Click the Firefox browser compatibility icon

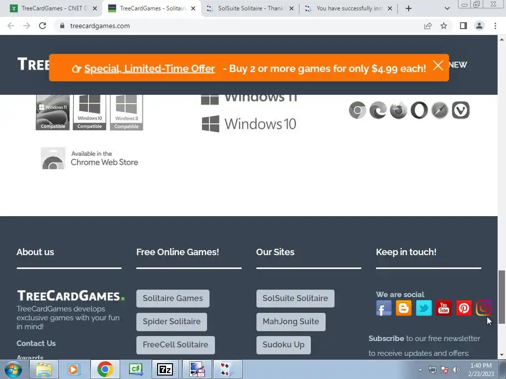(x=399, y=110)
